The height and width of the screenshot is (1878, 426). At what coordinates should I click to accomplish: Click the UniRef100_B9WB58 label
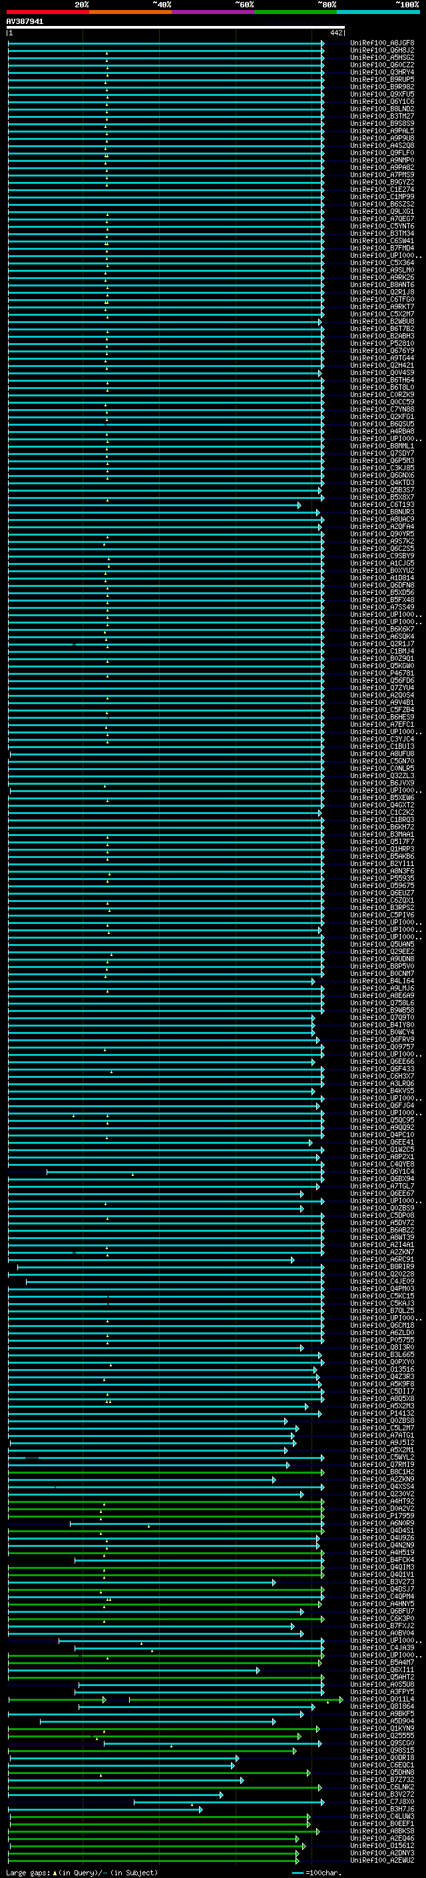pos(382,1010)
